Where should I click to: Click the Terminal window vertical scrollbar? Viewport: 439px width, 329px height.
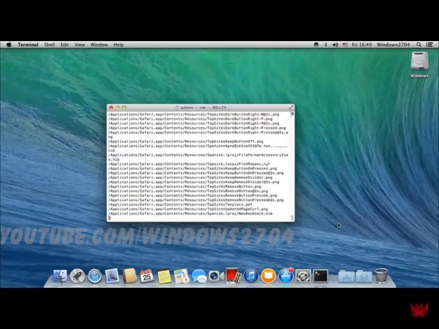tap(292, 166)
